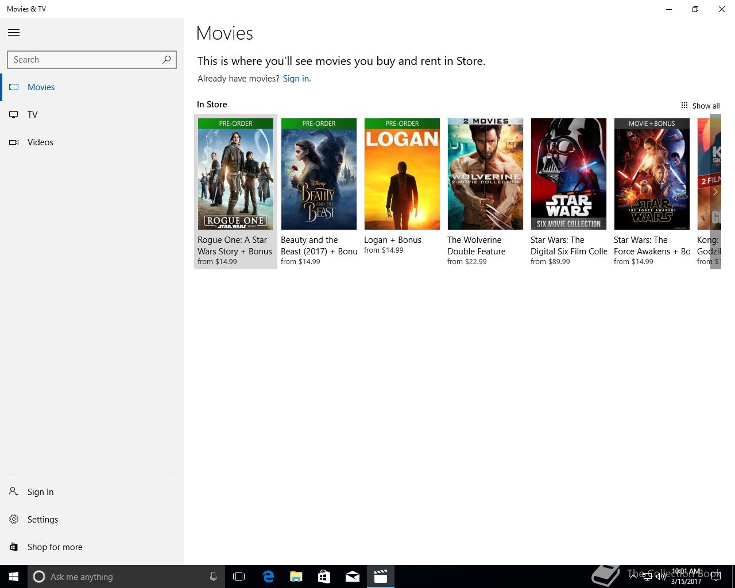735x588 pixels.
Task: Advance the movie carousel with right chevron
Action: coord(715,192)
